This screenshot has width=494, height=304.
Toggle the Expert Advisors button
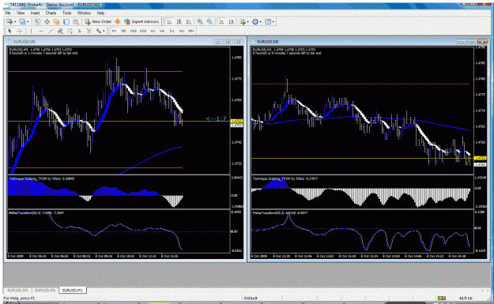coord(141,22)
